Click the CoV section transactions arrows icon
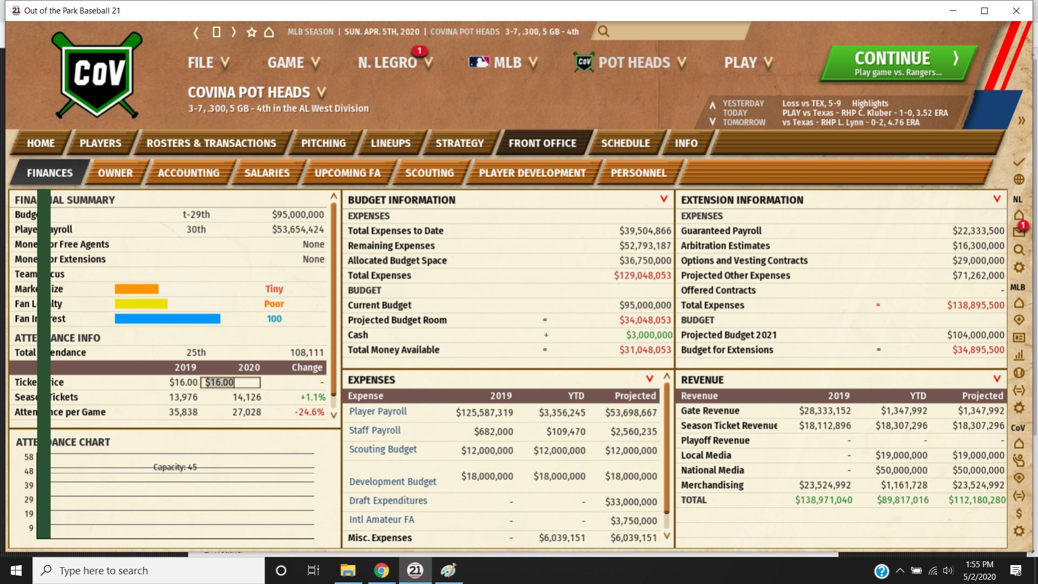Image resolution: width=1038 pixels, height=584 pixels. click(x=1019, y=496)
